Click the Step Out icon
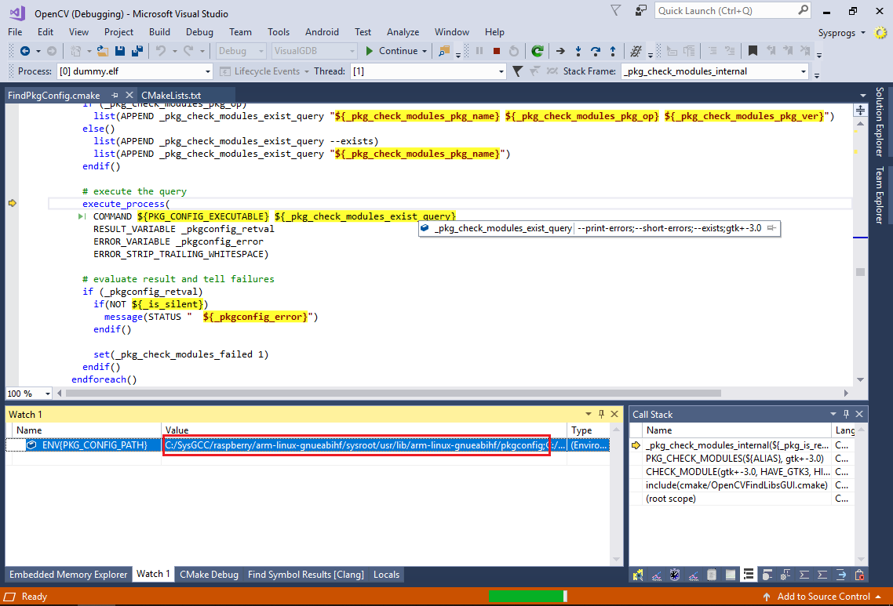This screenshot has height=606, width=893. [x=613, y=51]
